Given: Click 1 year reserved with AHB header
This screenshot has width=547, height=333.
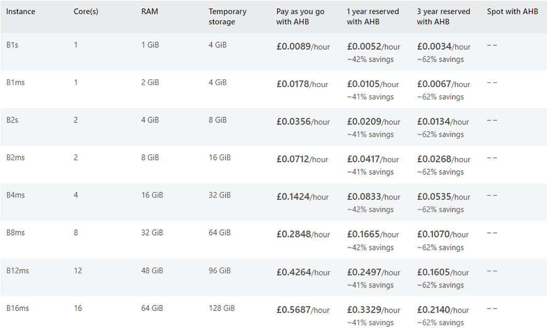Looking at the screenshot, I should point(373,17).
